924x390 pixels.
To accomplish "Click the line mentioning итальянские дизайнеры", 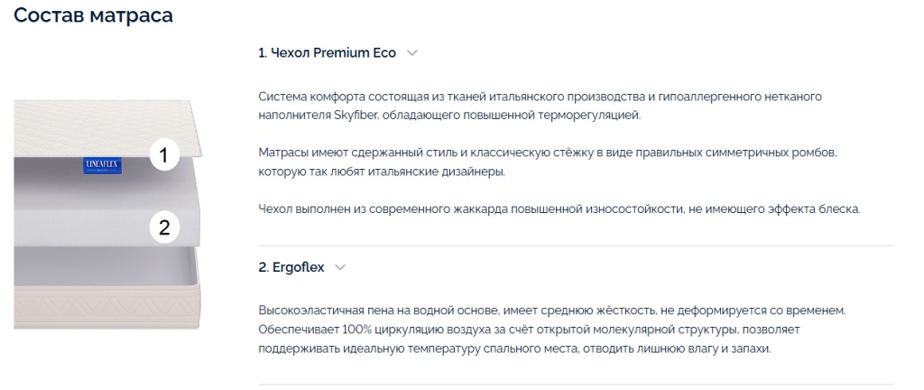I will (x=382, y=172).
